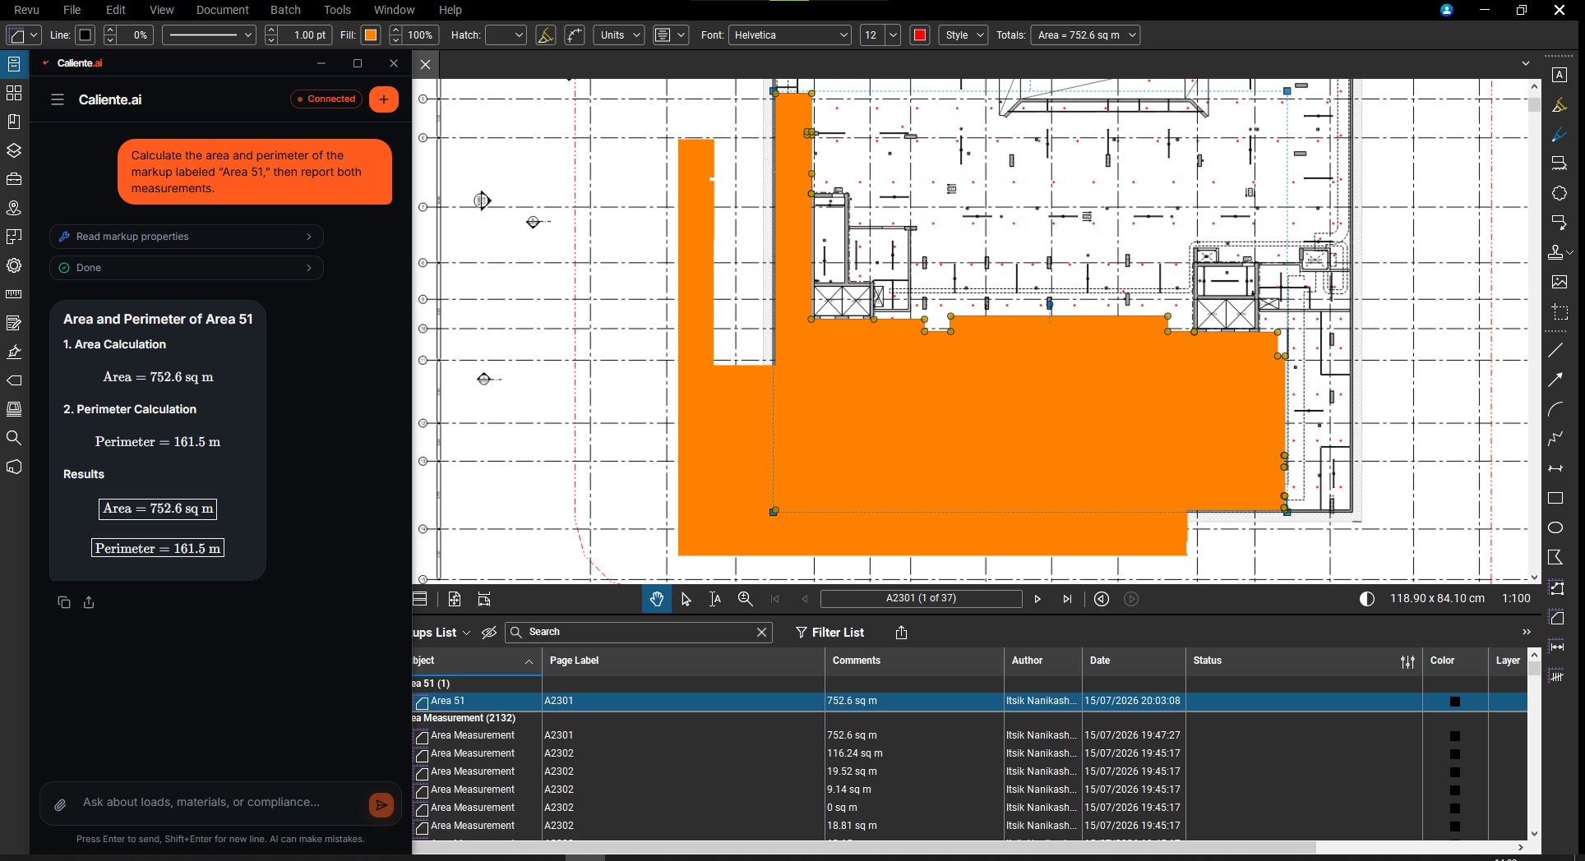Expand the Done step

tap(187, 268)
